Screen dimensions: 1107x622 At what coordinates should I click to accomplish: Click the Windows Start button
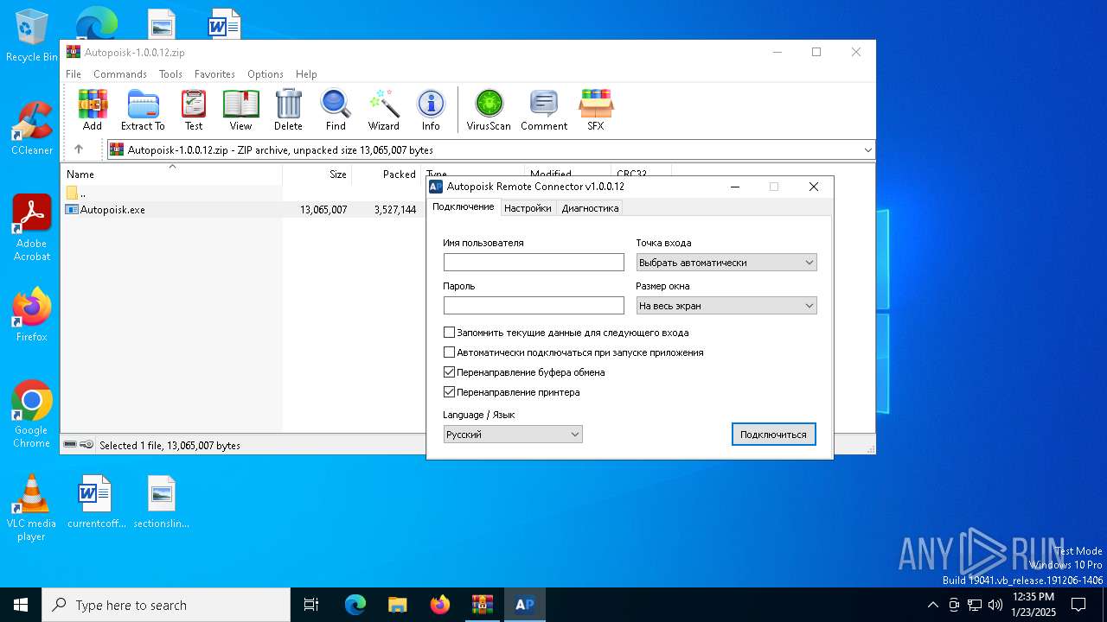point(21,605)
